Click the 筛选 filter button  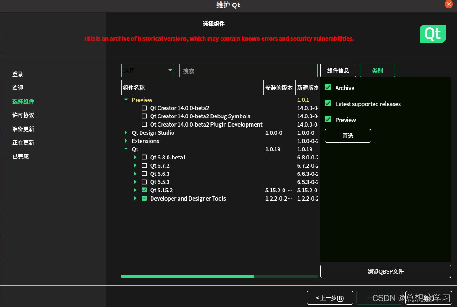point(347,136)
